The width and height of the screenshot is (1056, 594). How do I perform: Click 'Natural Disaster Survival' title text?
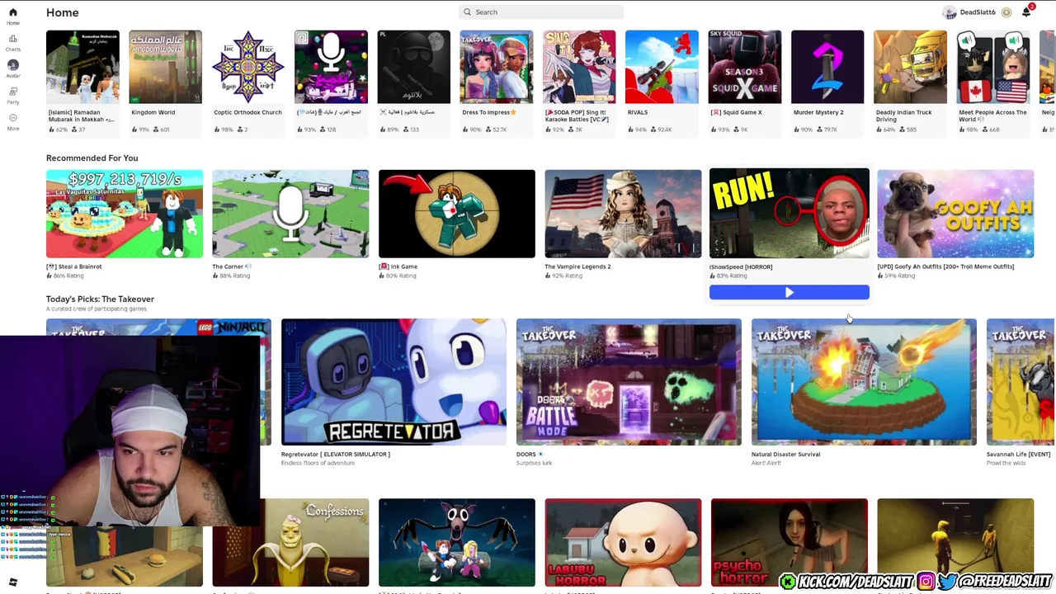click(x=785, y=454)
